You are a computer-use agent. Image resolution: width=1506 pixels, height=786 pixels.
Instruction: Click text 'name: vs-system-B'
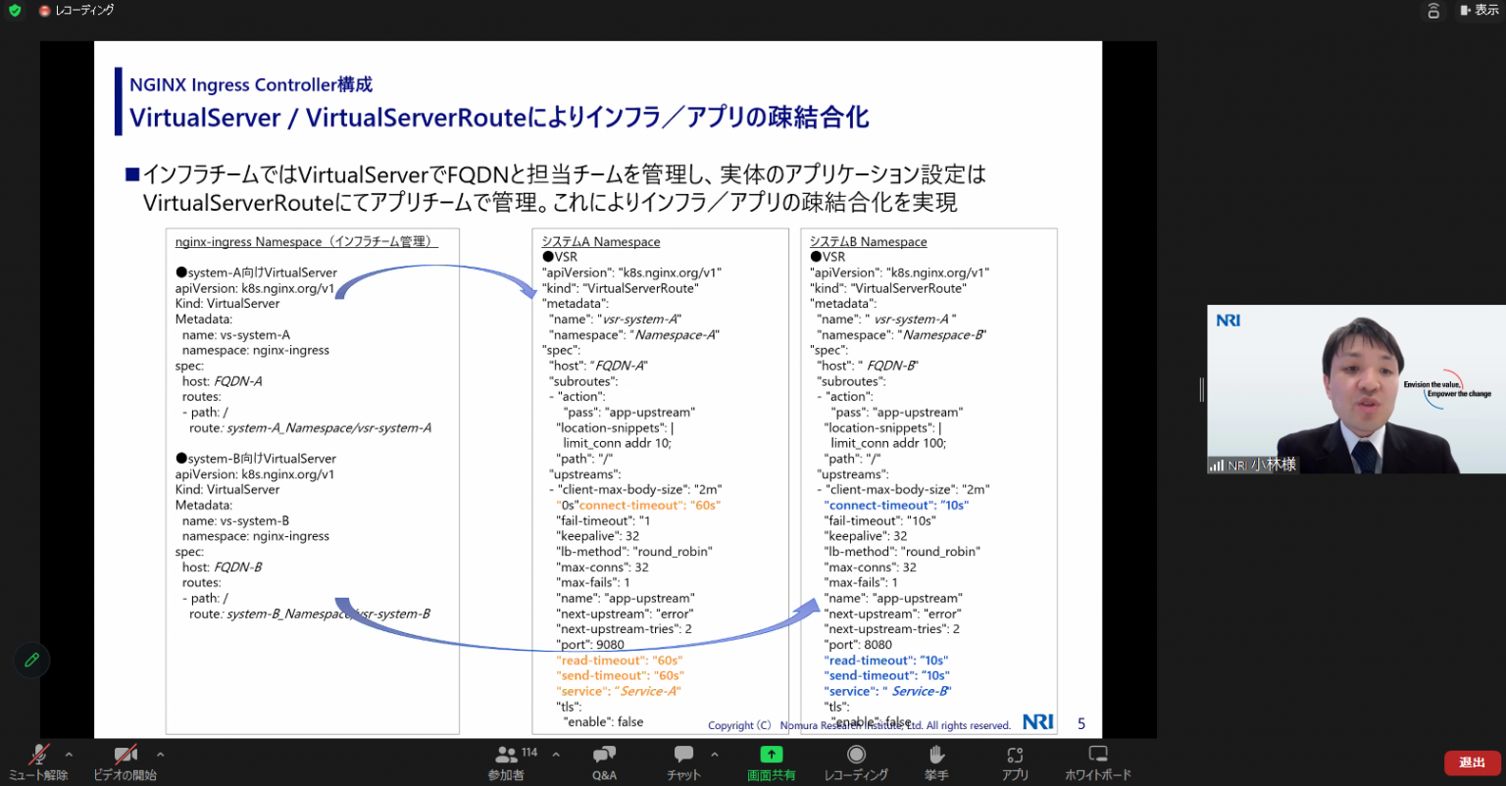coord(235,520)
